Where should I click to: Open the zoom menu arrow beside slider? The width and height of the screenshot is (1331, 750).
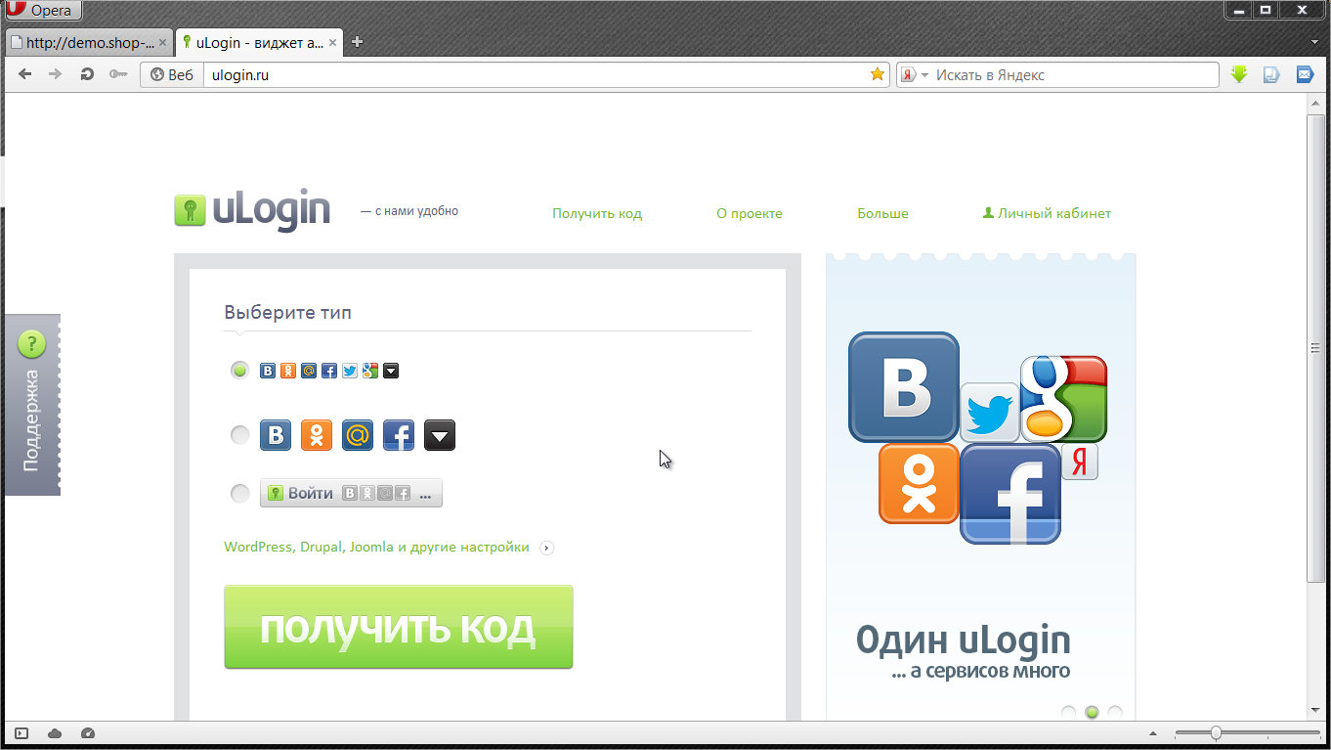tap(1152, 733)
